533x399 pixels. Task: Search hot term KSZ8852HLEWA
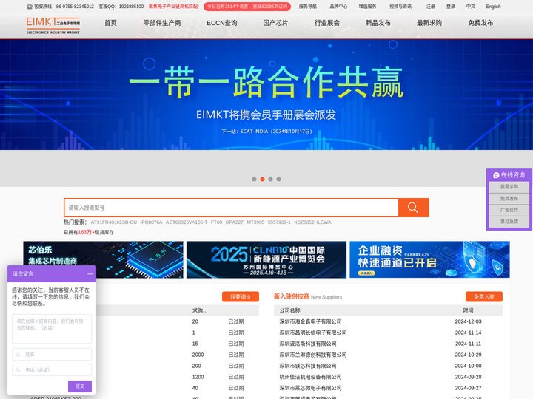click(312, 222)
